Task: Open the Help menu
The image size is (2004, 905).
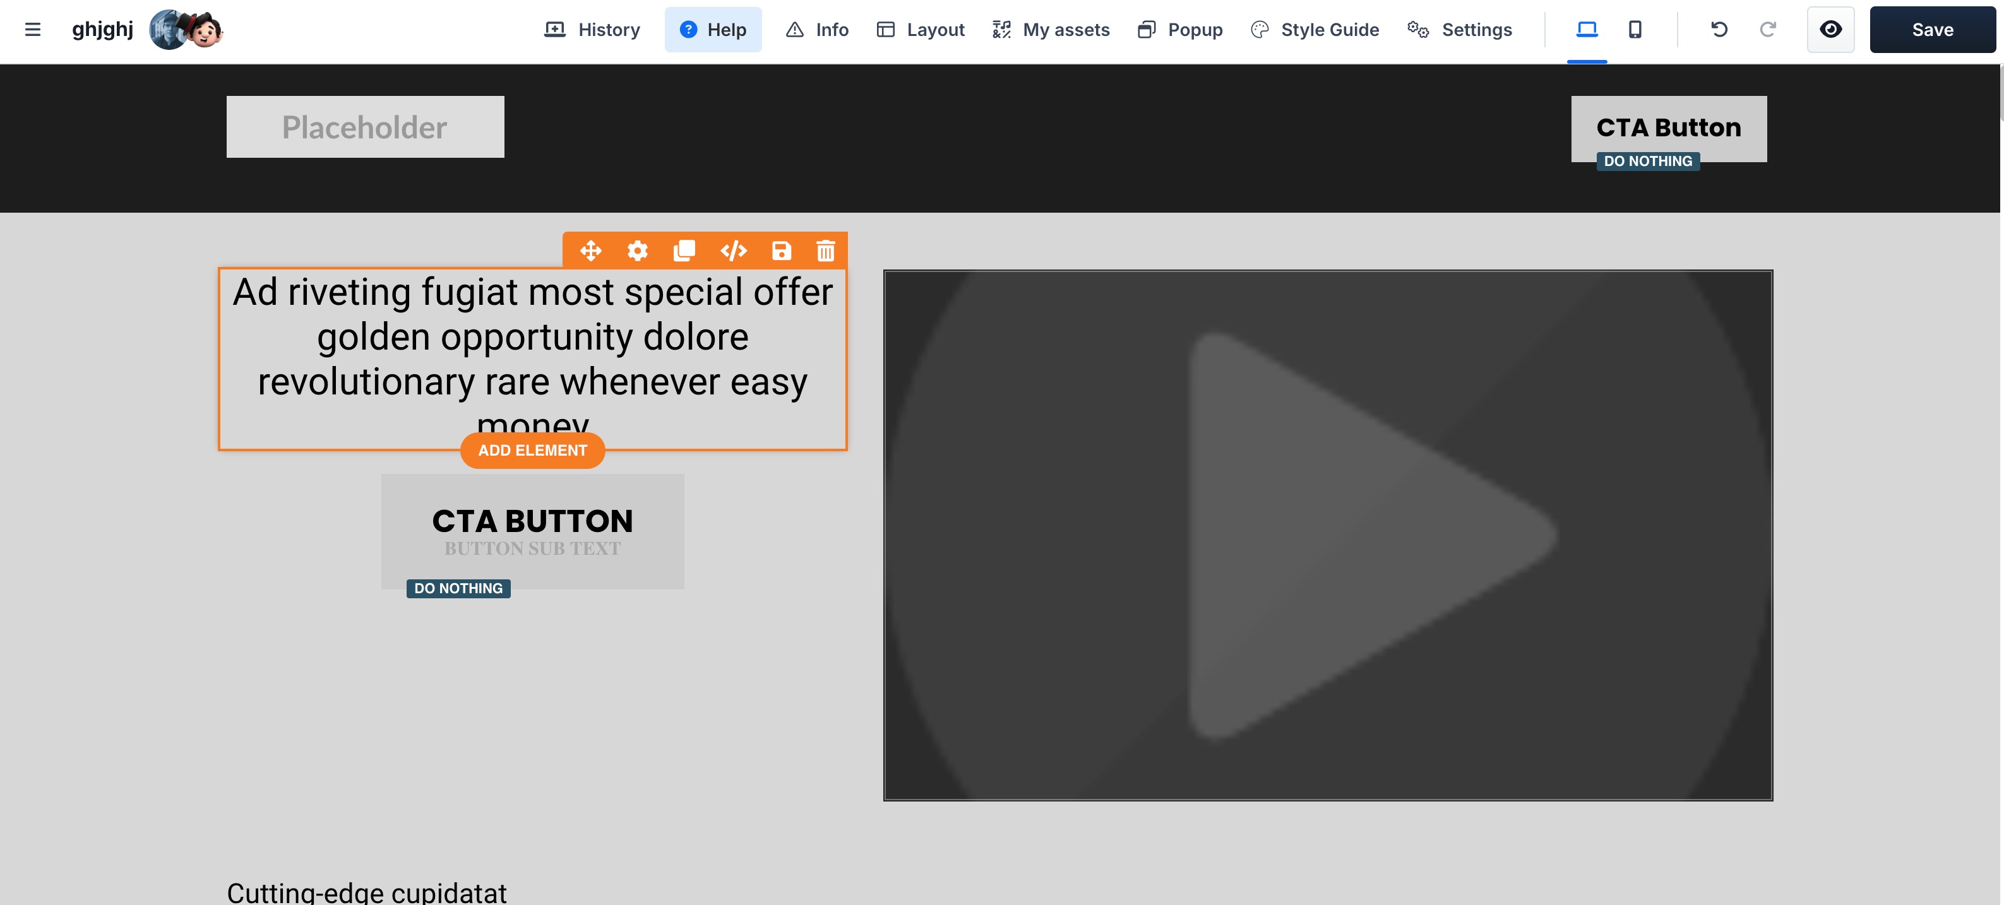Action: [x=713, y=30]
